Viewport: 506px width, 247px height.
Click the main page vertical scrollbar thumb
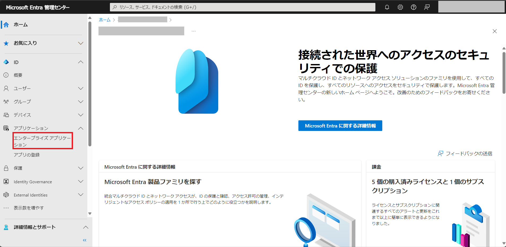(x=504, y=73)
